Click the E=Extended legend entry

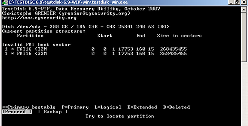(x=142, y=107)
